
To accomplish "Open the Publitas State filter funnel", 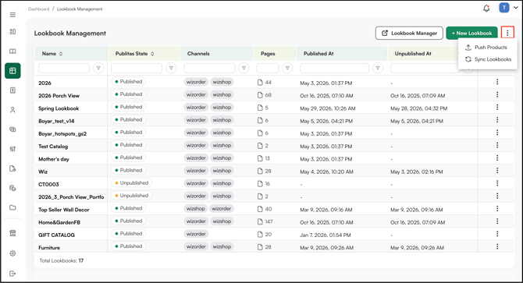I will tap(171, 68).
